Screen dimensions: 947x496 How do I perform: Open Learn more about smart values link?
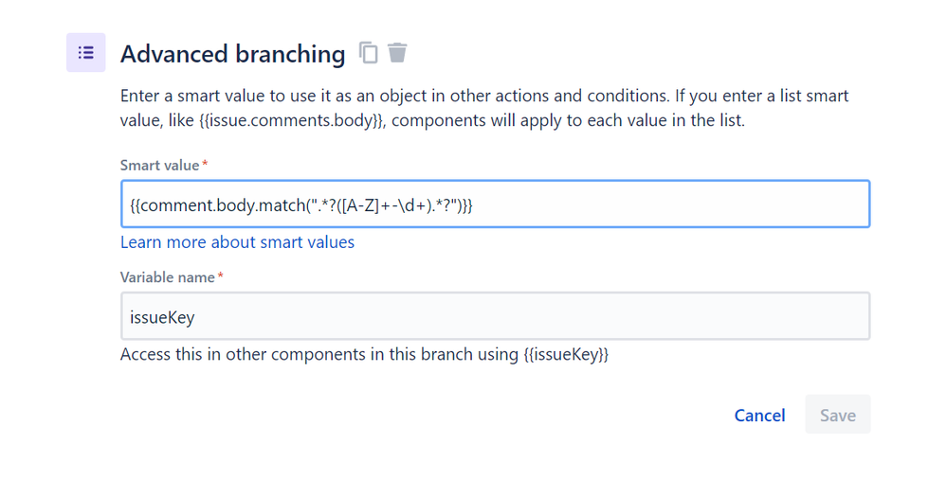pos(237,242)
